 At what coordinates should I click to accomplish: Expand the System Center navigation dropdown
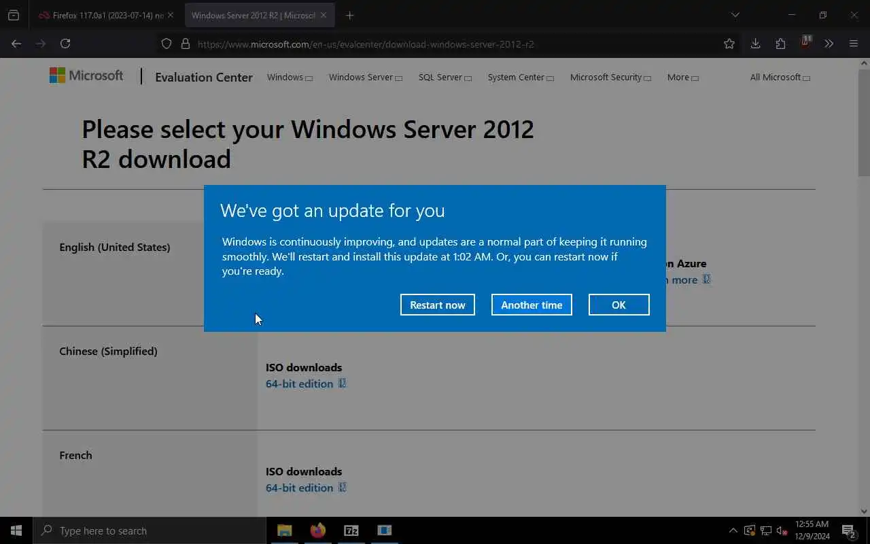[521, 77]
